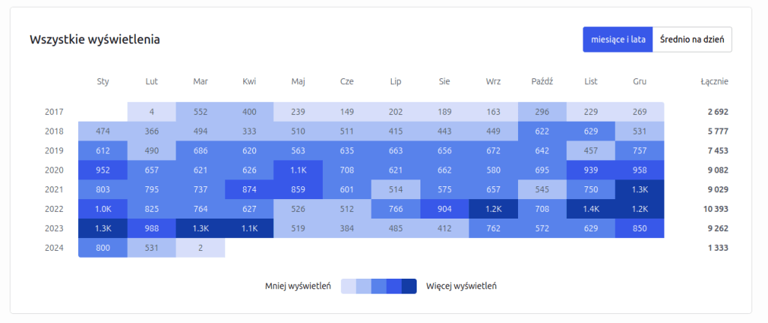This screenshot has height=323, width=768.
Task: Select the April 2021 cell showing 874
Action: 249,189
